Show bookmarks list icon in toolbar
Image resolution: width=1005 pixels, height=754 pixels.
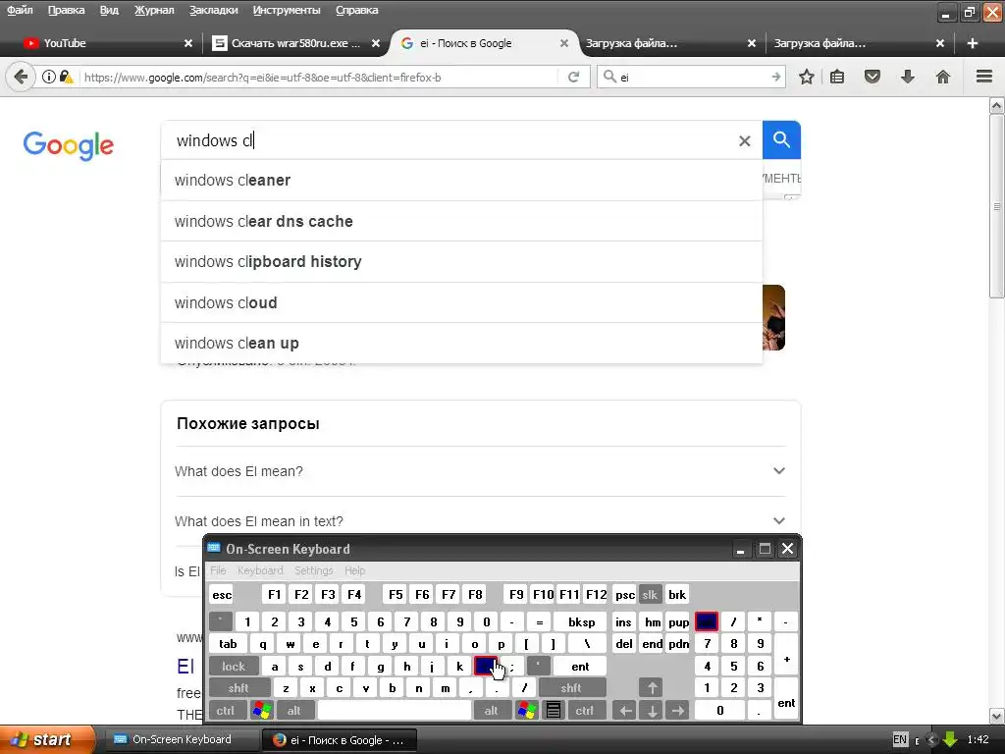(837, 77)
